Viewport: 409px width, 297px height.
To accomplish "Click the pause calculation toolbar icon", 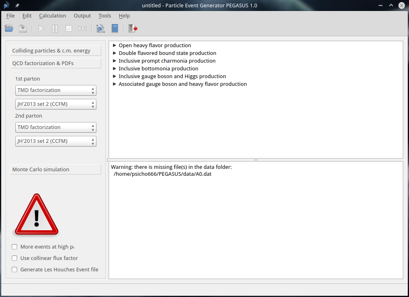I will click(55, 28).
